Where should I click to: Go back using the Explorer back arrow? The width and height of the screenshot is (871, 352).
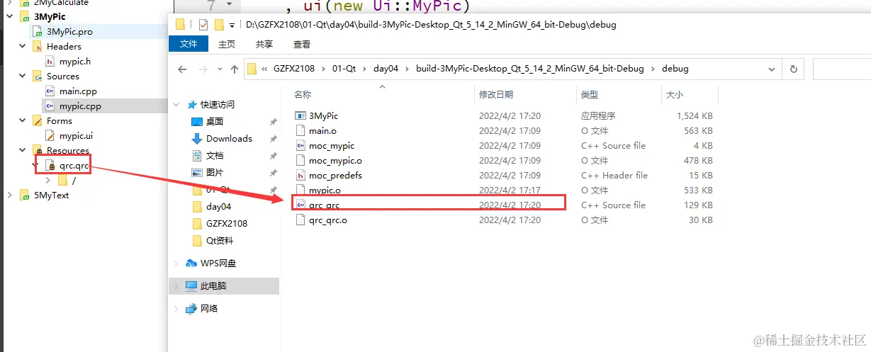click(x=182, y=69)
